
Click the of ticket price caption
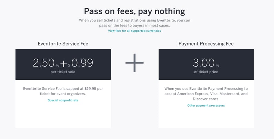[x=206, y=72]
